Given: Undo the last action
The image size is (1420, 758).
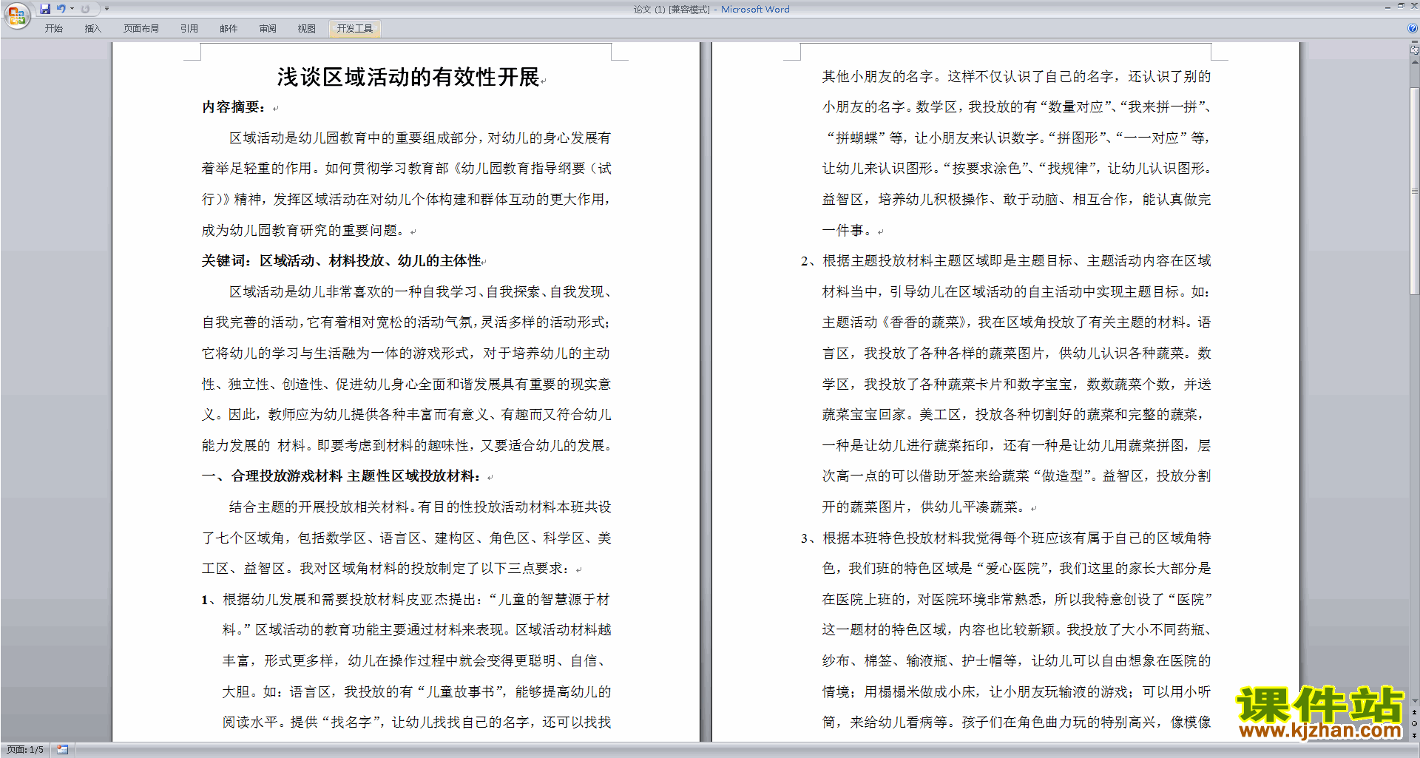Looking at the screenshot, I should (61, 9).
